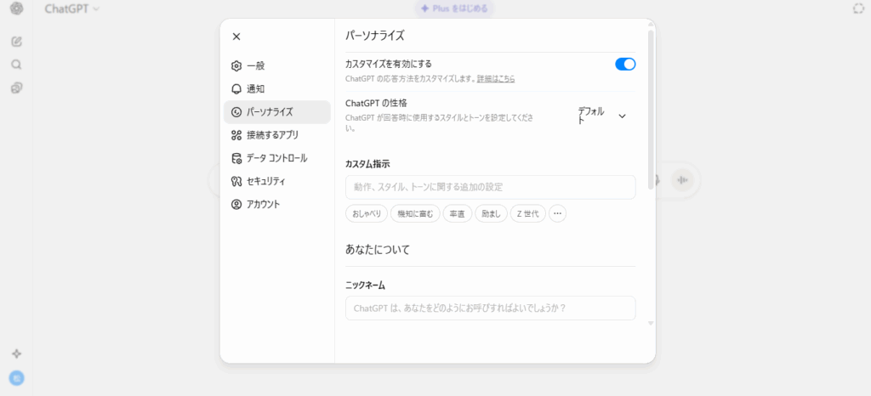Click the settings panel vertical scrollbar

[651, 110]
